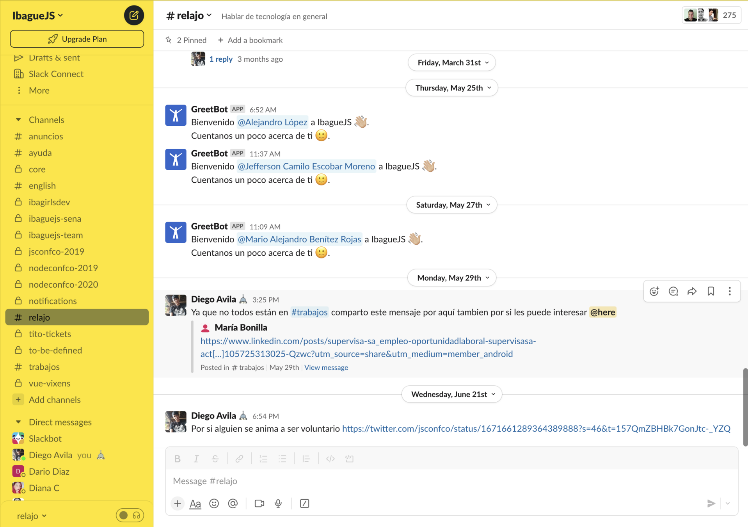The width and height of the screenshot is (748, 527).
Task: Click the Message #relajo input field
Action: point(451,481)
